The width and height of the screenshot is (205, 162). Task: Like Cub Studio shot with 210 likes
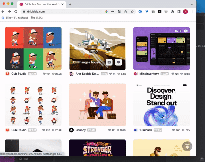tap(44, 130)
